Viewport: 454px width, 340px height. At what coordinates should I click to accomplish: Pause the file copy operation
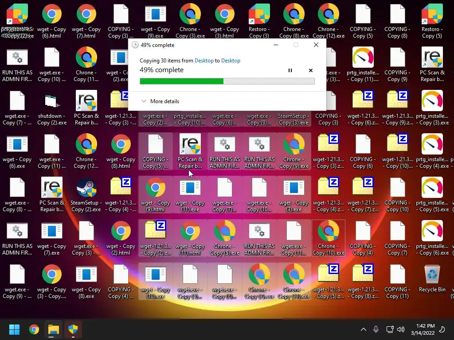tap(290, 70)
